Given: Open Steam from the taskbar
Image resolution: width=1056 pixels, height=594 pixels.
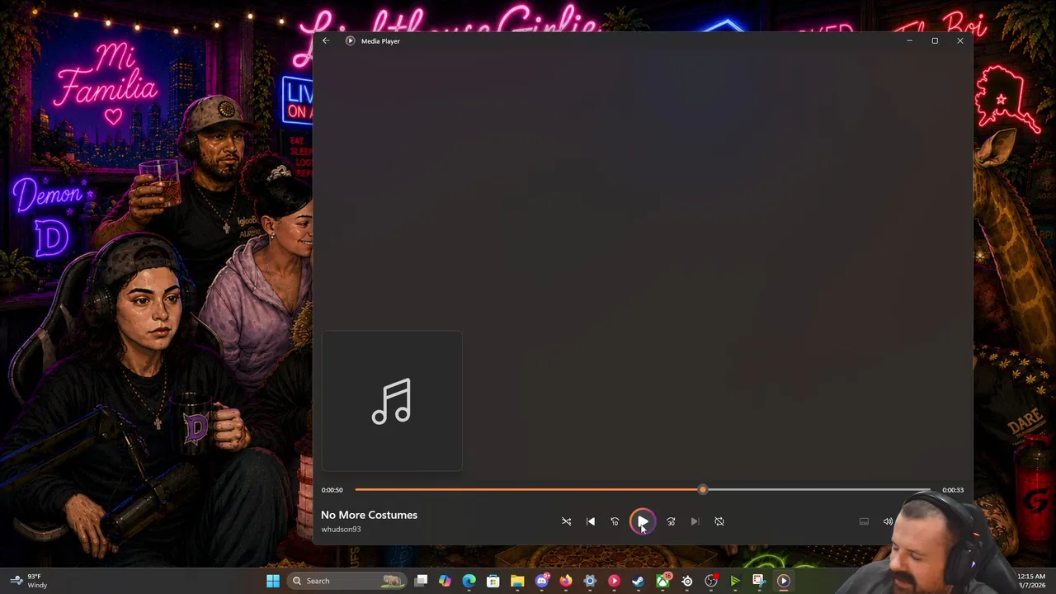Looking at the screenshot, I should tap(638, 581).
